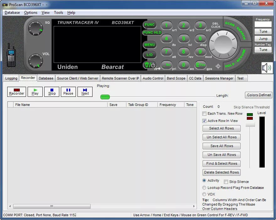
Task: Select Lookup Record Flag From Database option
Action: tap(204, 188)
